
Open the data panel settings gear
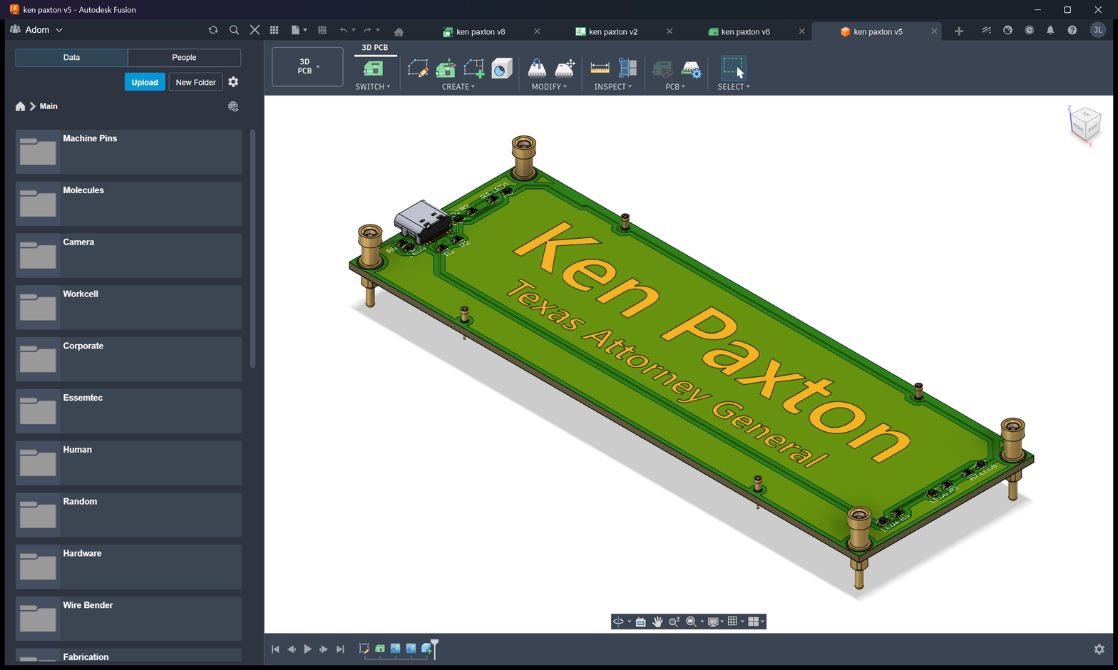(x=233, y=82)
